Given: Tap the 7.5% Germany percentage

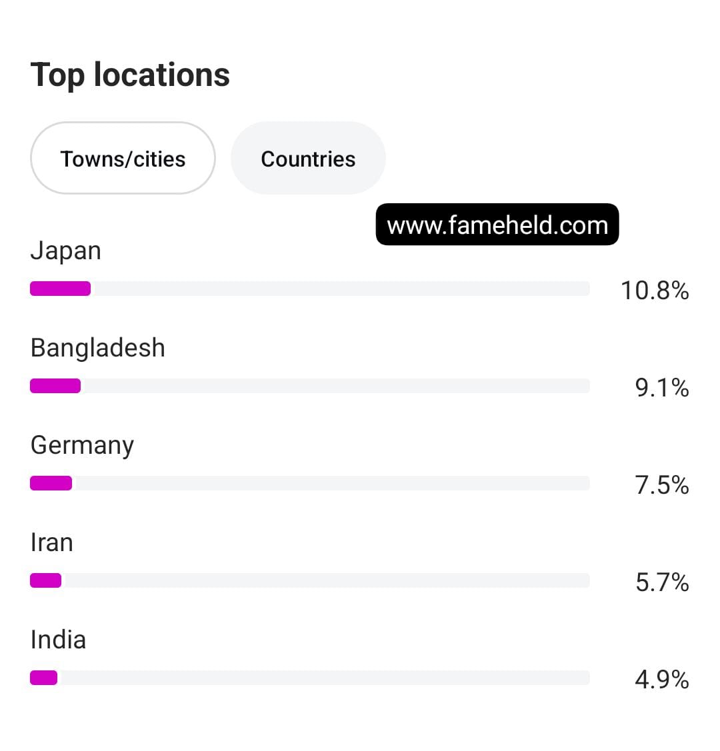Looking at the screenshot, I should [x=662, y=485].
